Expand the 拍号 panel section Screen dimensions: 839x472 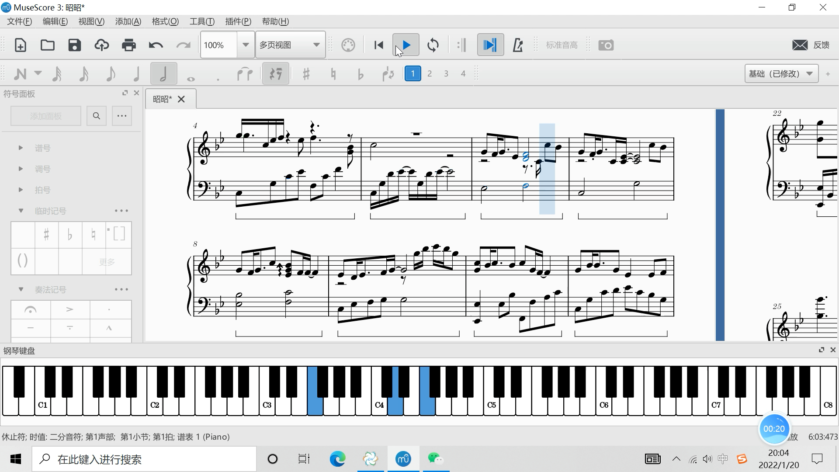coord(21,190)
